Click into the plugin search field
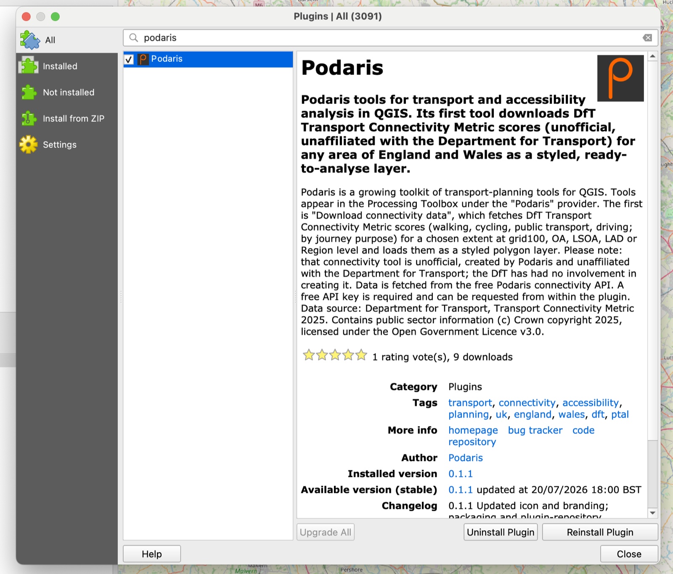Screen dimensions: 673x574 click(x=390, y=38)
